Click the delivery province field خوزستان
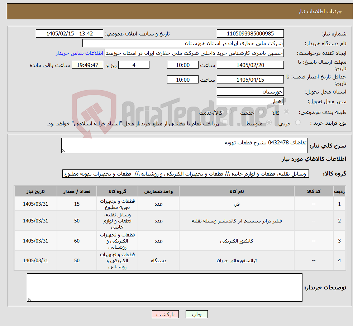Viewport: 353px width, 326px height. [x=250, y=92]
